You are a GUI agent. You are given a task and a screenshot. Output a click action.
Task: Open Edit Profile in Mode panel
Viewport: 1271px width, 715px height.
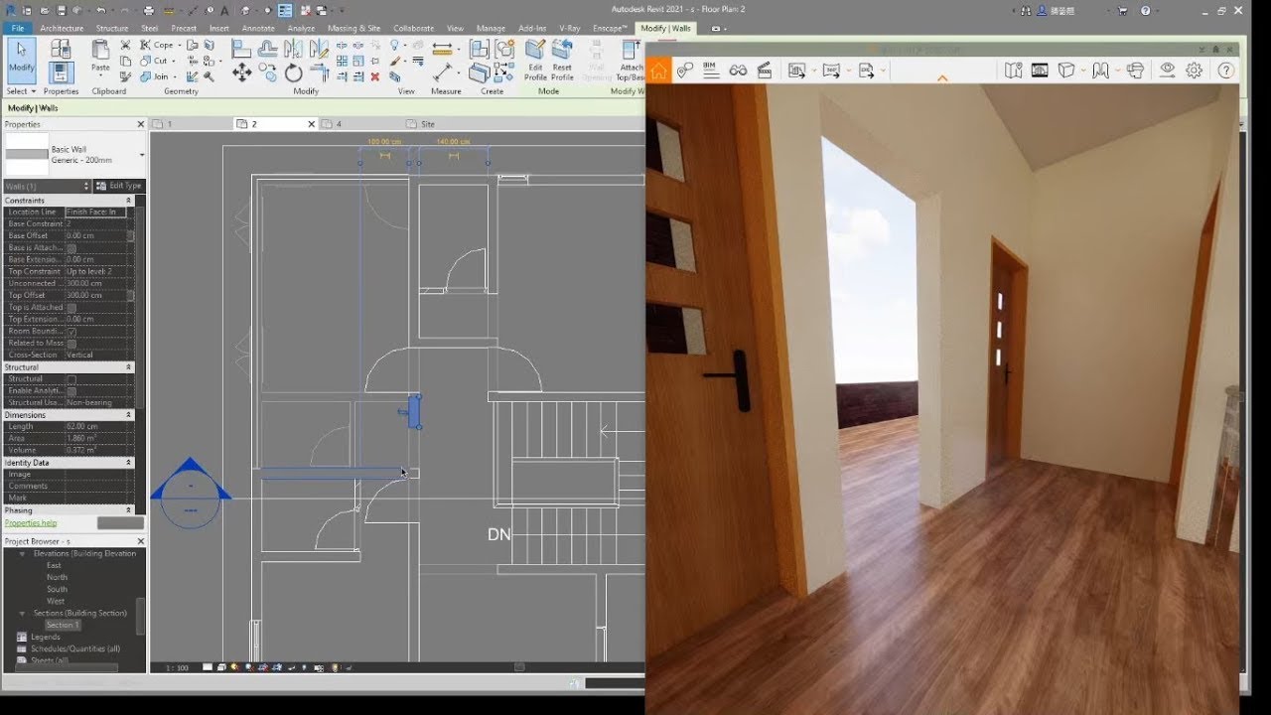tap(535, 61)
